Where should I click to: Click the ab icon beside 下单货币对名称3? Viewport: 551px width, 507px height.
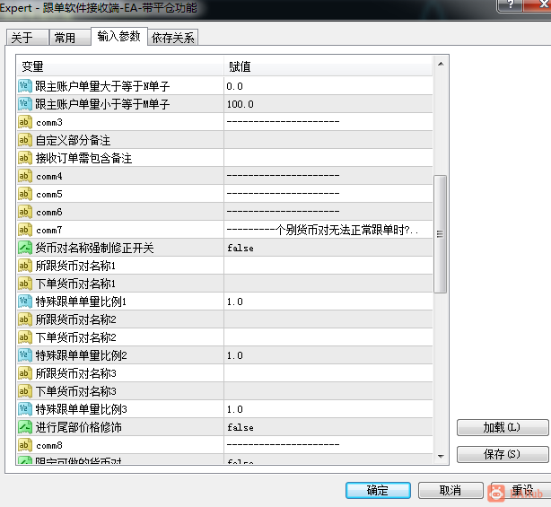tap(24, 390)
